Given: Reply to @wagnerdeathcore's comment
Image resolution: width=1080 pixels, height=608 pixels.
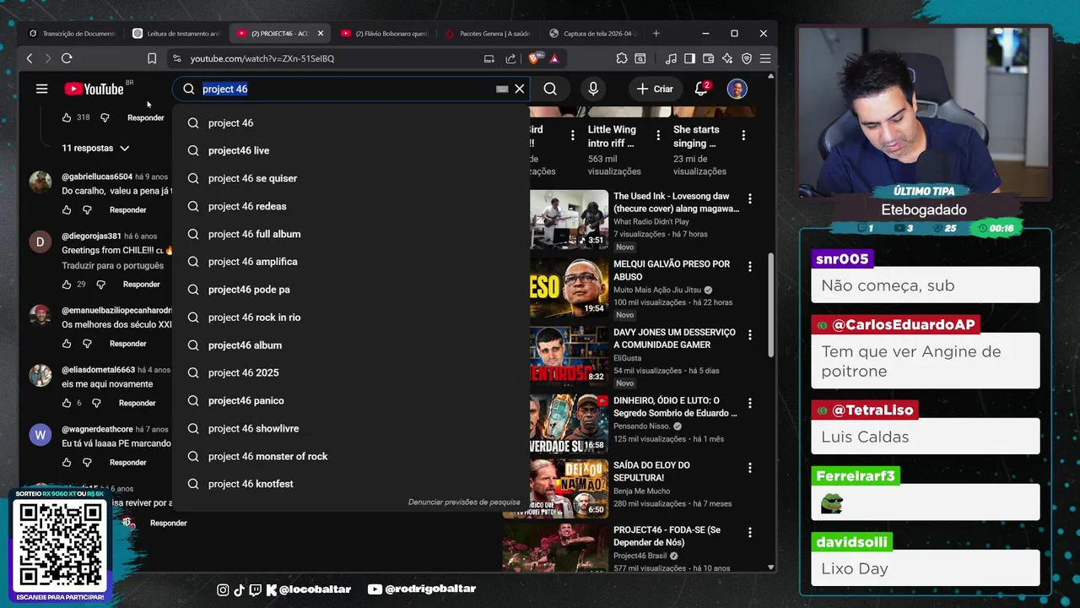Looking at the screenshot, I should point(128,462).
